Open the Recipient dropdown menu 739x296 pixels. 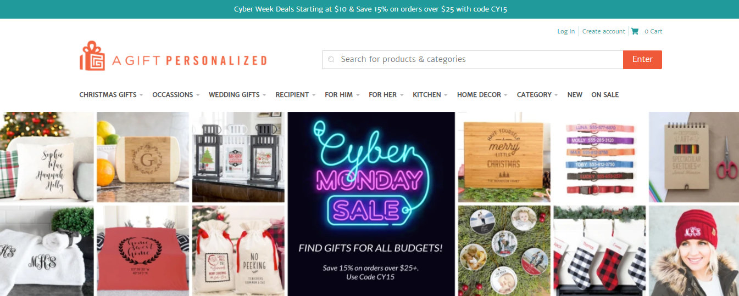click(296, 95)
